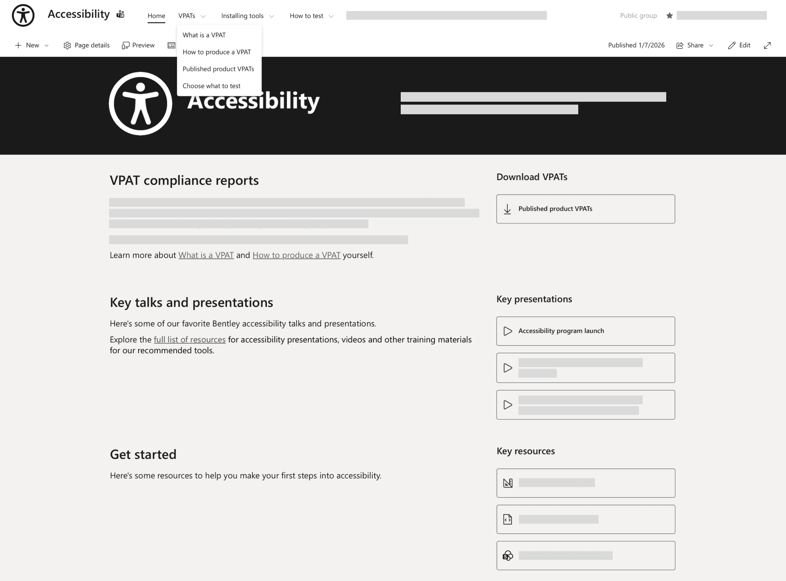Viewport: 786px width, 581px height.
Task: Select Choose what to test menu item
Action: [211, 86]
